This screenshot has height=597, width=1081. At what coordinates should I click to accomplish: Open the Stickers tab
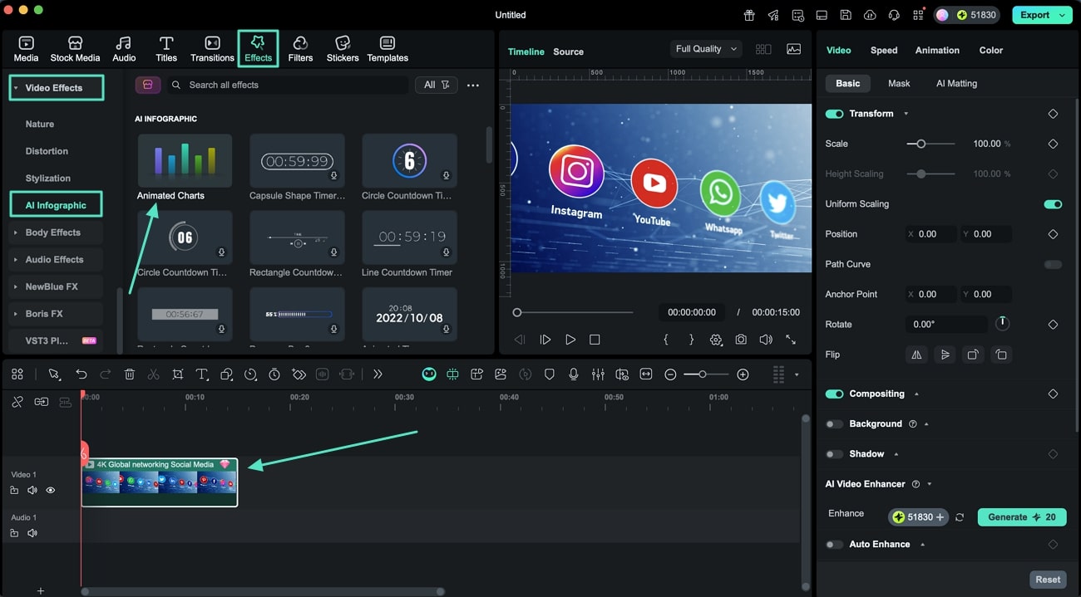tap(343, 49)
